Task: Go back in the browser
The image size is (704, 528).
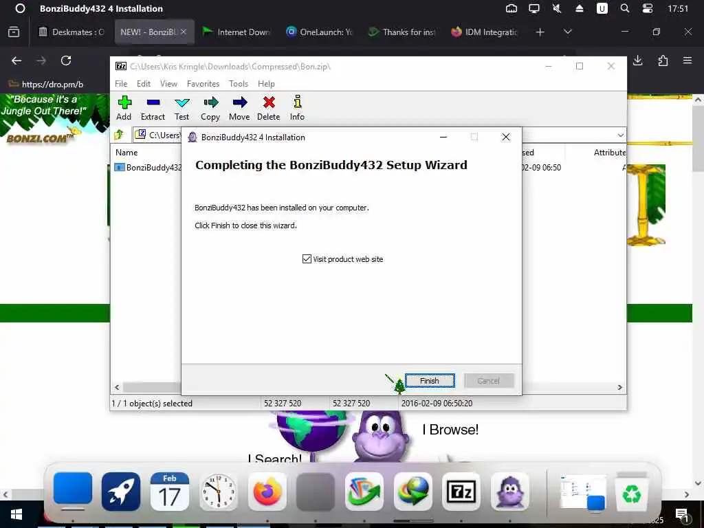Action: coord(16,60)
